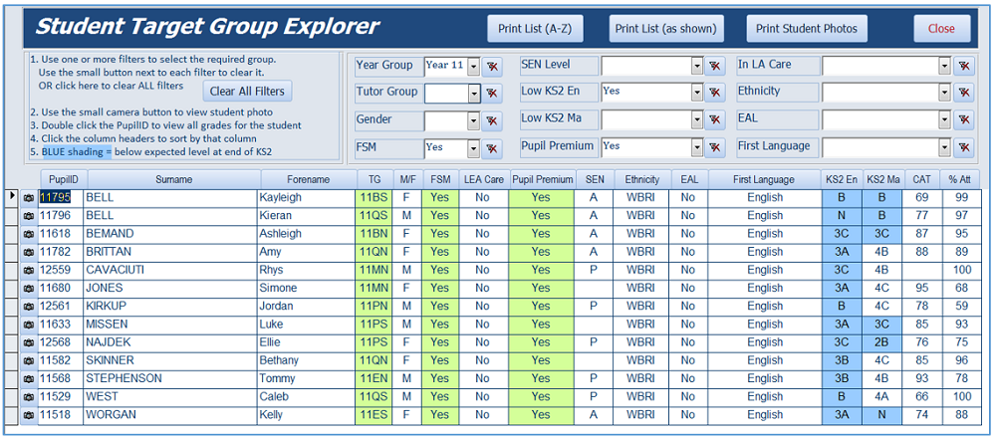This screenshot has height=439, width=996.
Task: Sort by the PupilID column header
Action: (x=64, y=180)
